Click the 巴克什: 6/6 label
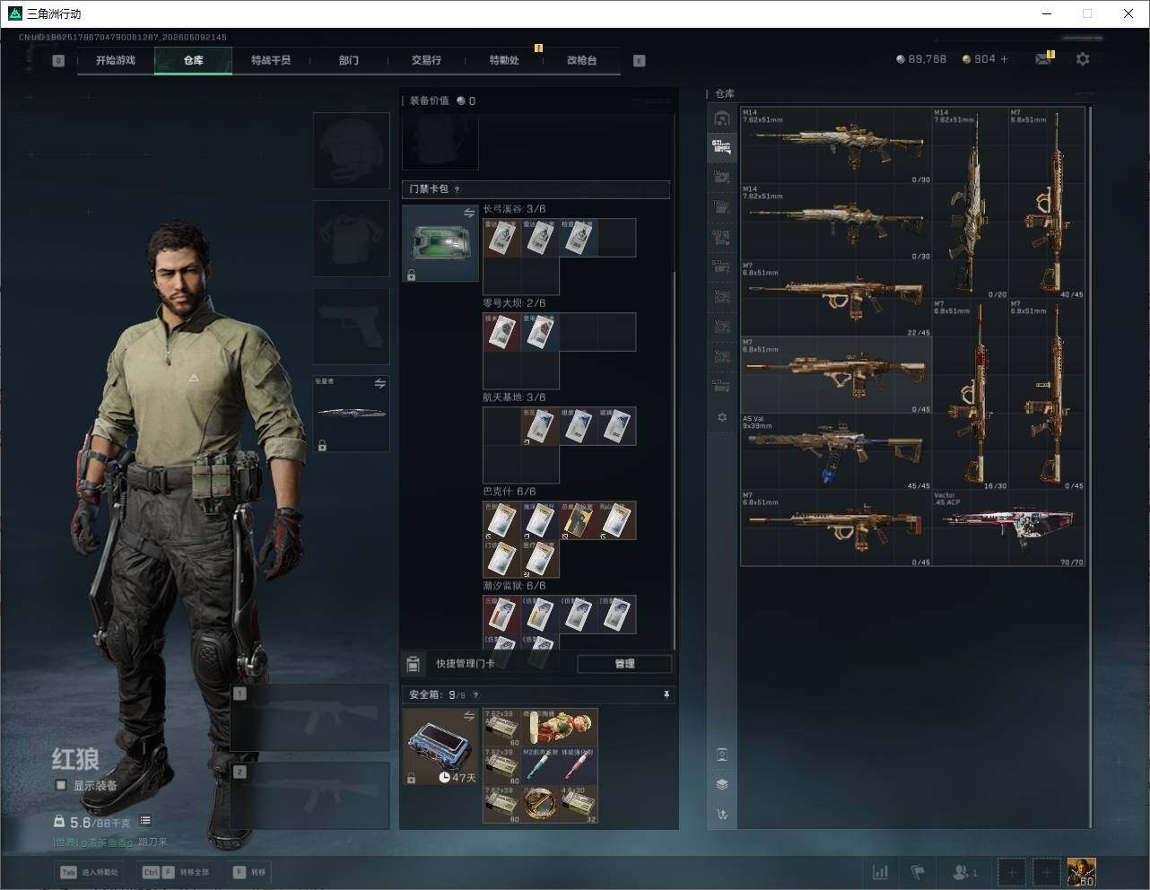Screen dimensions: 1150x890 pyautogui.click(x=509, y=492)
